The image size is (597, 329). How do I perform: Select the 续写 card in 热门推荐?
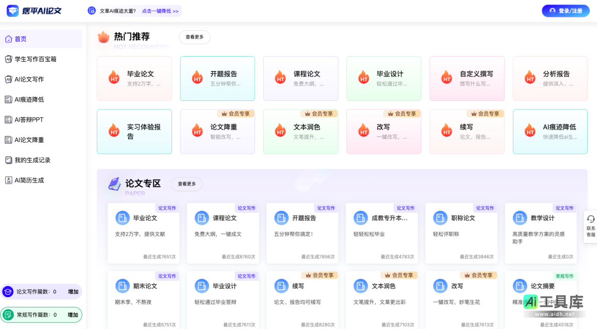click(x=467, y=131)
